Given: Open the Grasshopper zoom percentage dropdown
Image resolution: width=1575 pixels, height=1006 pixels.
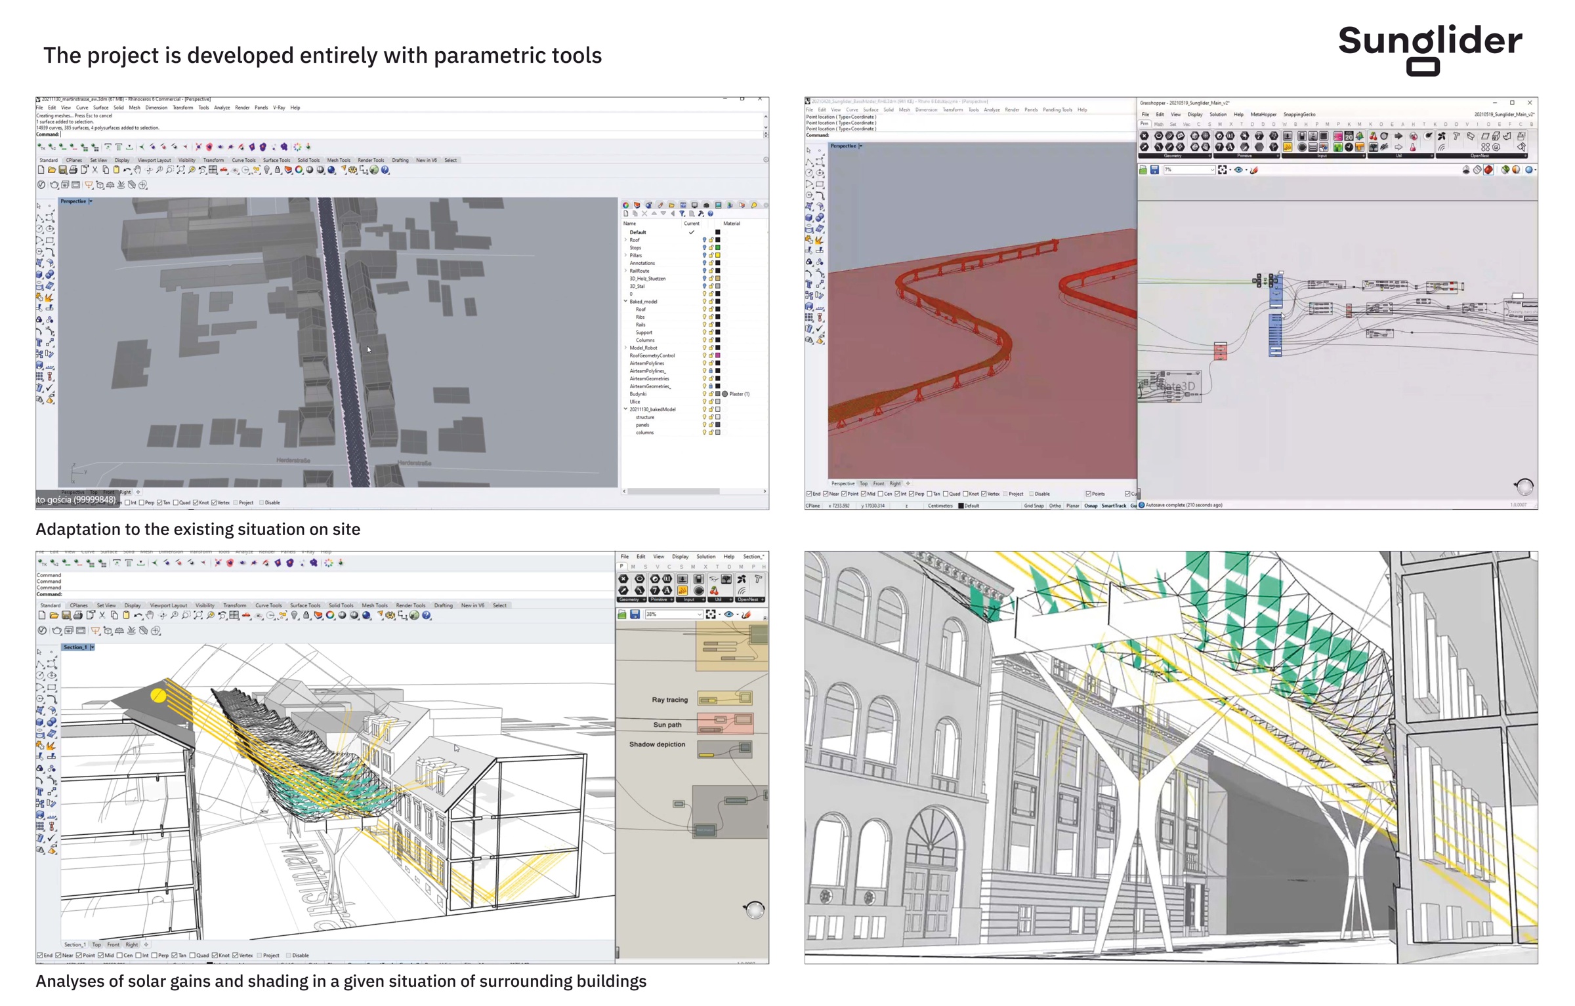Looking at the screenshot, I should coord(1212,170).
